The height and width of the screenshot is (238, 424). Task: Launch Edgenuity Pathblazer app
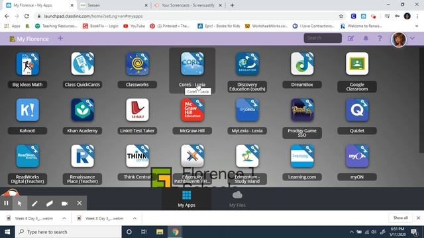192,156
